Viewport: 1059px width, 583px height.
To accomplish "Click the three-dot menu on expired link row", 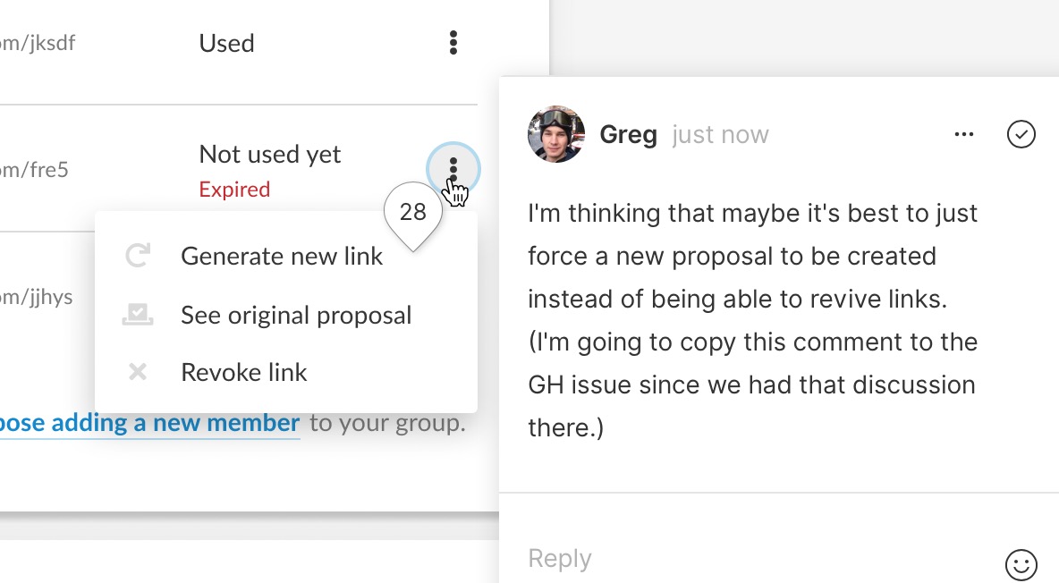I will pos(453,169).
